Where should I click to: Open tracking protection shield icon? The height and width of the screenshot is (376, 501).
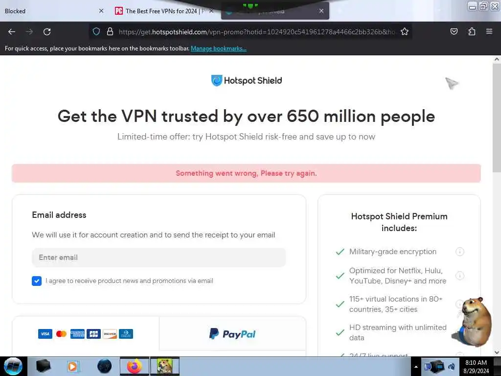(96, 32)
